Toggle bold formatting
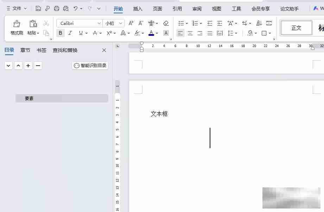This screenshot has width=324, height=212. 61,33
